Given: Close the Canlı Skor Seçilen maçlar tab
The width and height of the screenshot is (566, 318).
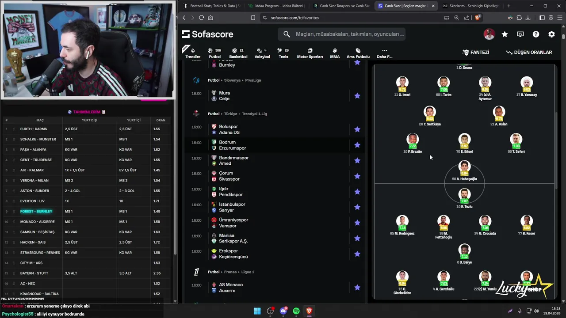Looking at the screenshot, I should pyautogui.click(x=433, y=6).
